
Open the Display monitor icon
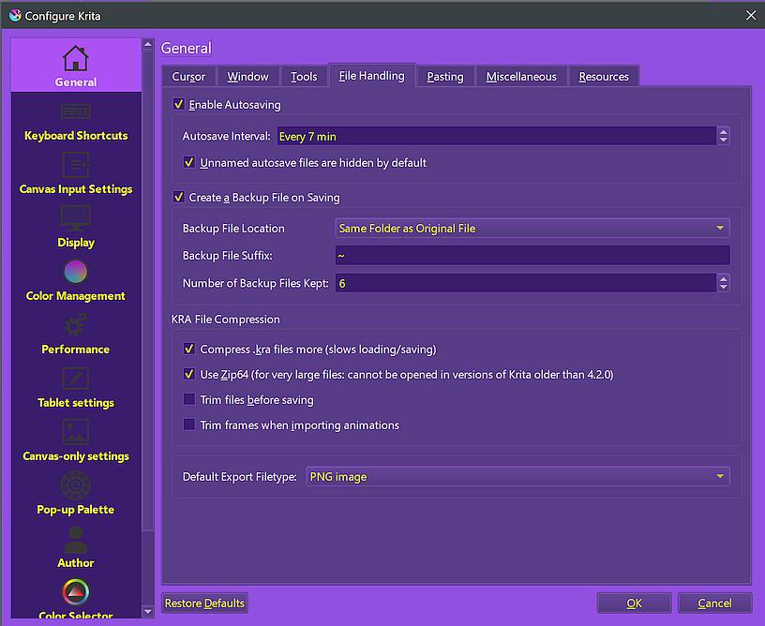76,218
